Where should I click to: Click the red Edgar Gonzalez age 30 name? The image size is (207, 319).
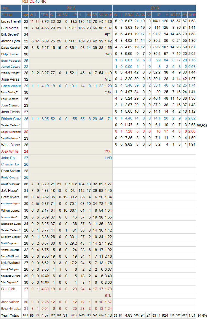11,132
